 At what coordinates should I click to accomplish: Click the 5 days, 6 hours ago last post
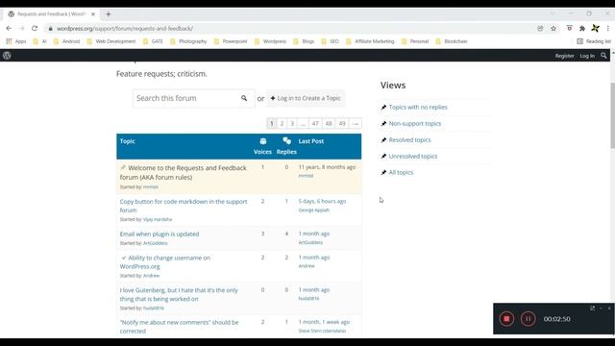point(322,201)
